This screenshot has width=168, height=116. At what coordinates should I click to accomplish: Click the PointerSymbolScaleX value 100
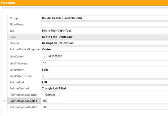[104, 101]
